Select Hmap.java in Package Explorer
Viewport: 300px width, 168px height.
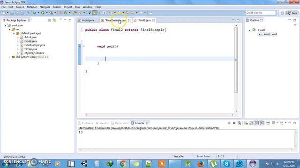click(x=31, y=49)
